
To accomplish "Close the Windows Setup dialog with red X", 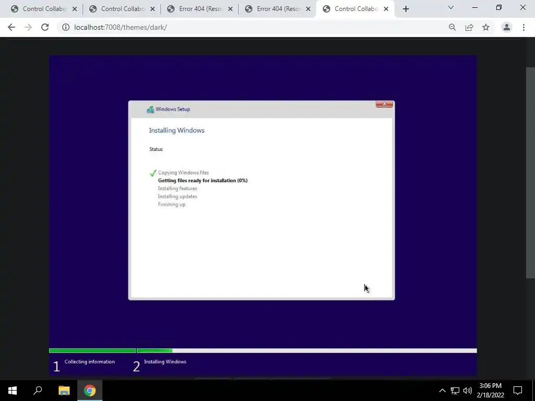I will tap(384, 104).
